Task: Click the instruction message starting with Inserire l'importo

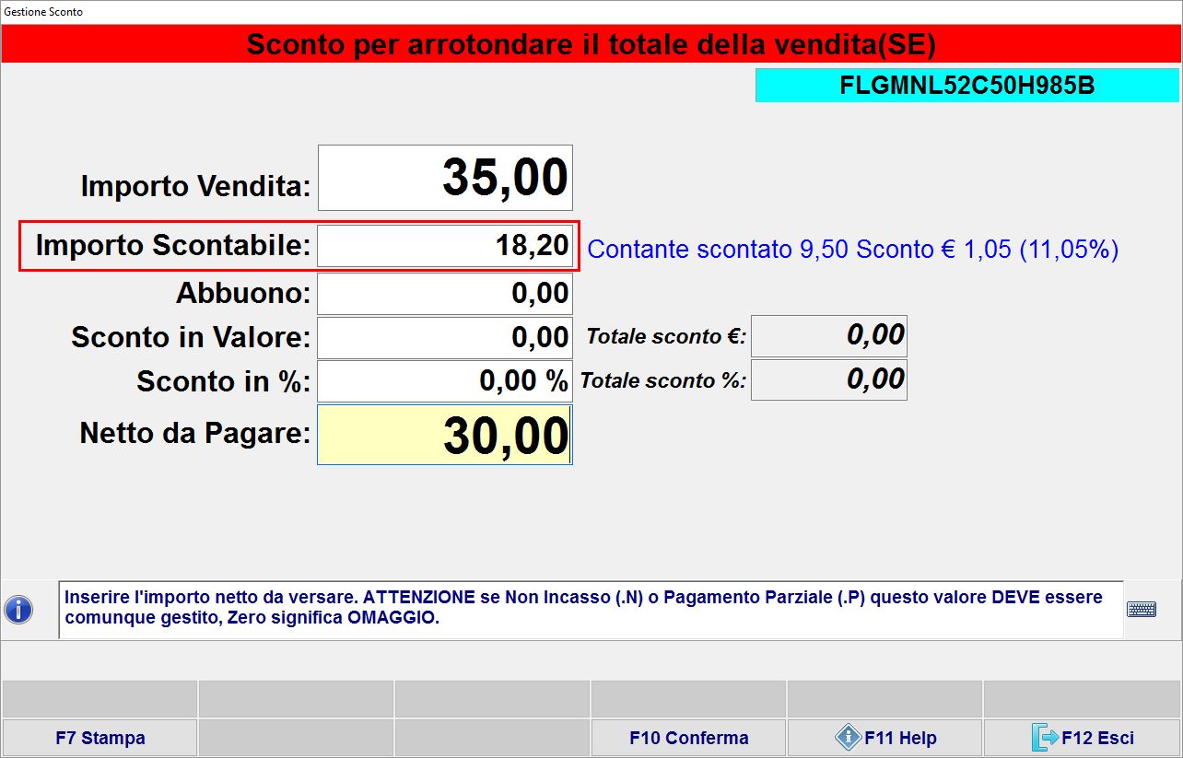Action: [590, 608]
